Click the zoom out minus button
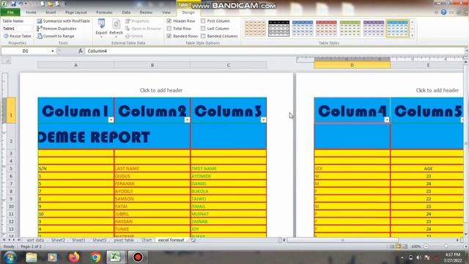This screenshot has height=264, width=469. pos(426,246)
